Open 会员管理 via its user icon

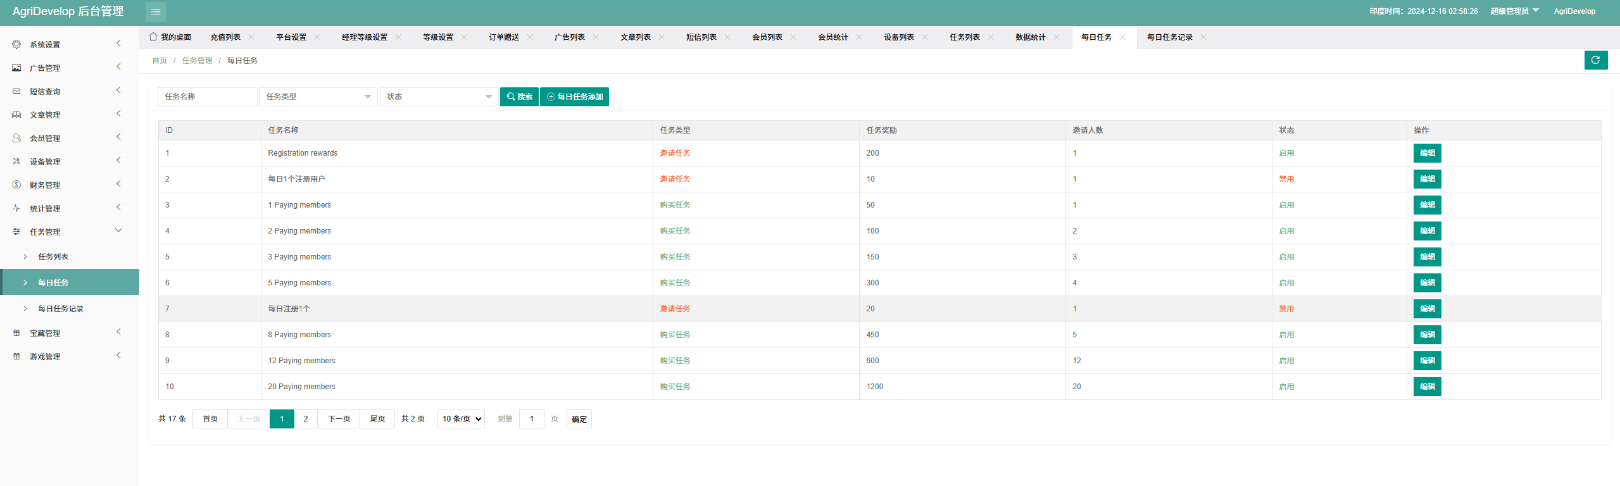click(x=16, y=138)
